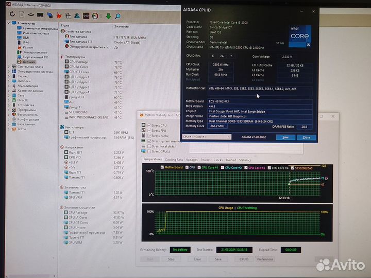
Task: Open Preferences in System Stability Test
Action: pyautogui.click(x=265, y=259)
